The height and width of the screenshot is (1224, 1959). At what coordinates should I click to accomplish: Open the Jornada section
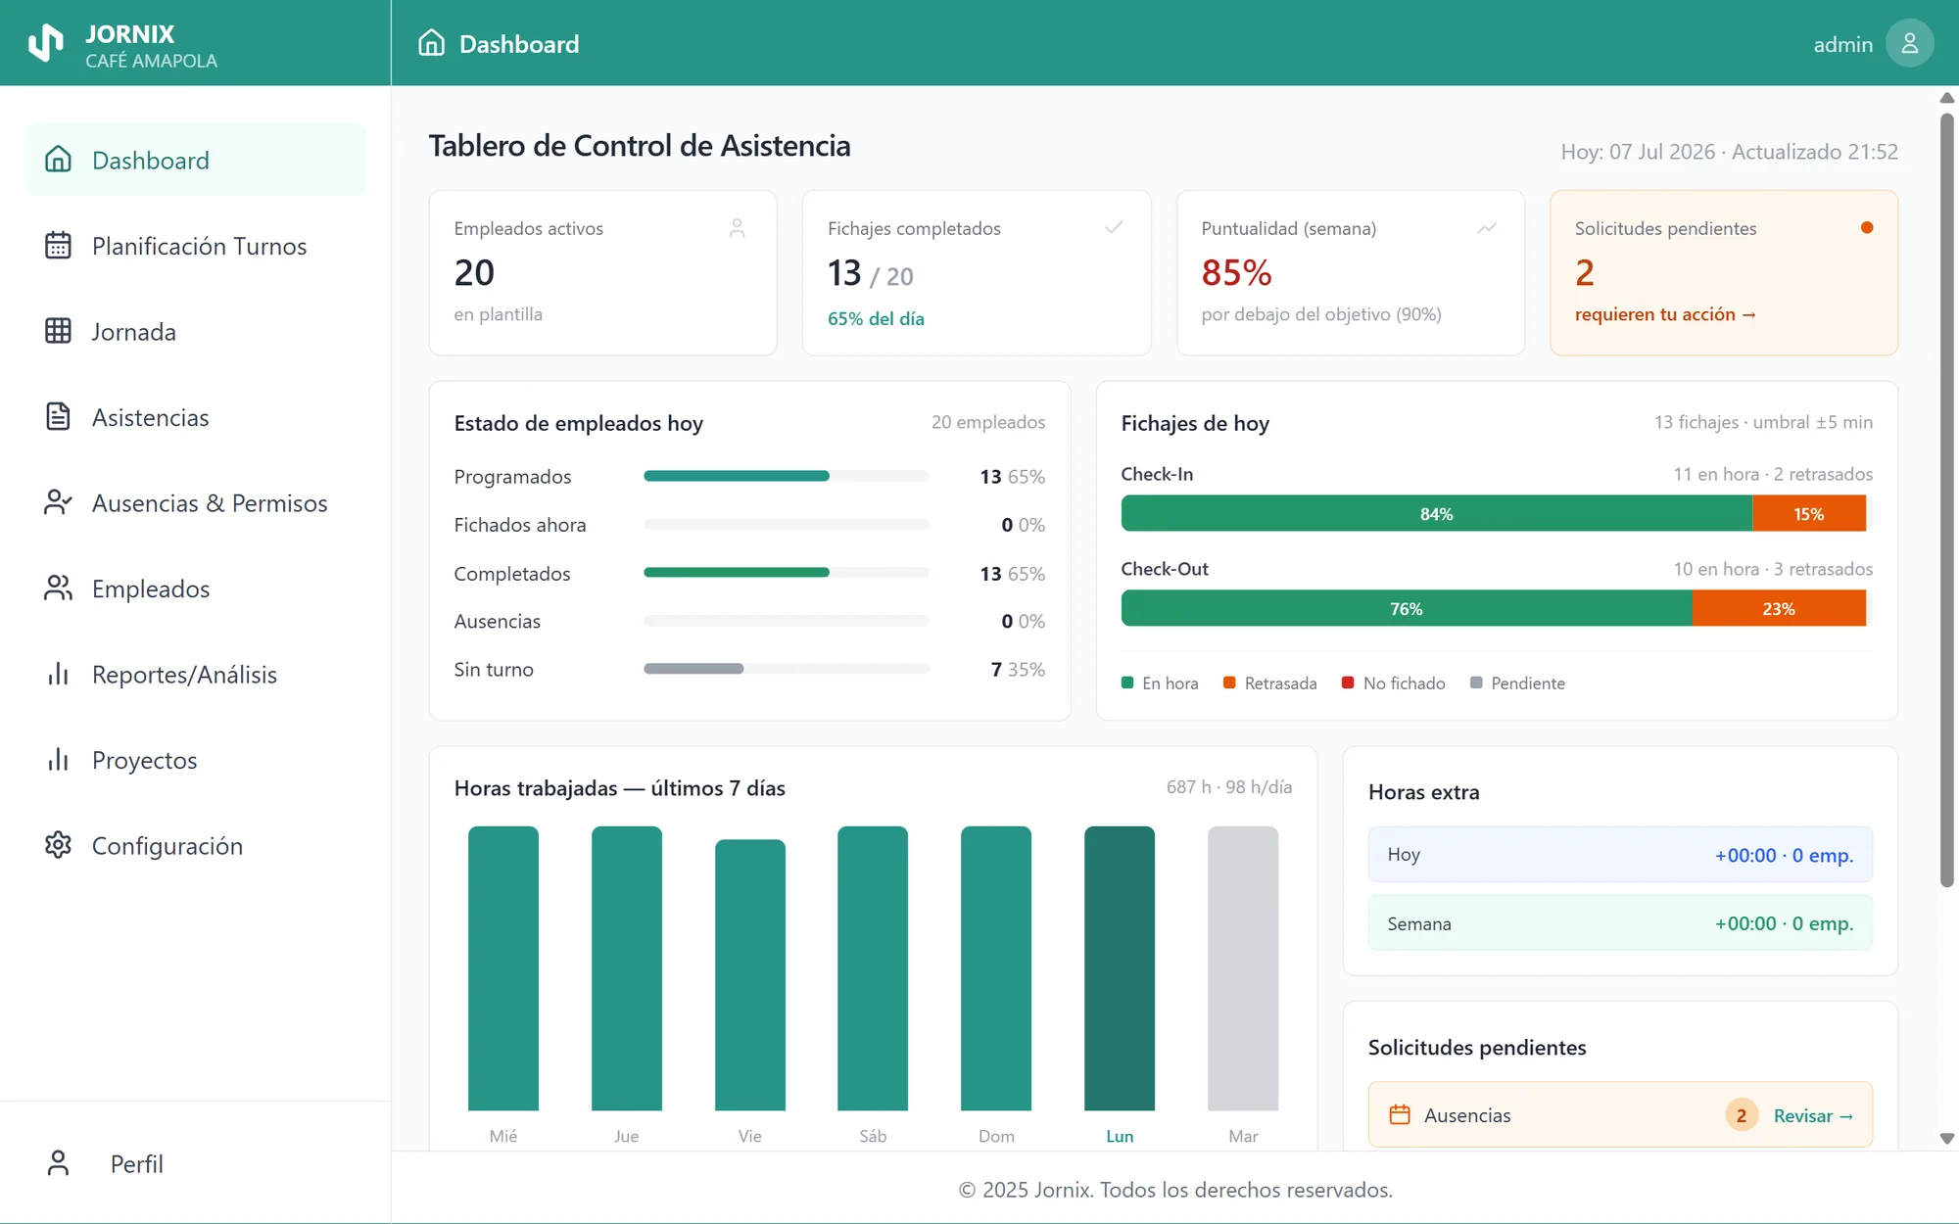pyautogui.click(x=195, y=331)
